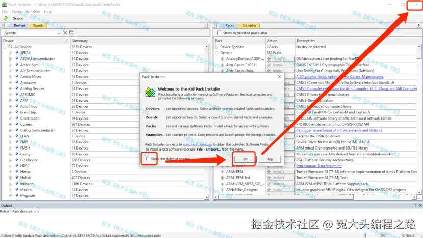Image resolution: width=423 pixels, height=238 pixels.
Task: Close the Pack Installer welcome dialog
Action: pyautogui.click(x=279, y=77)
